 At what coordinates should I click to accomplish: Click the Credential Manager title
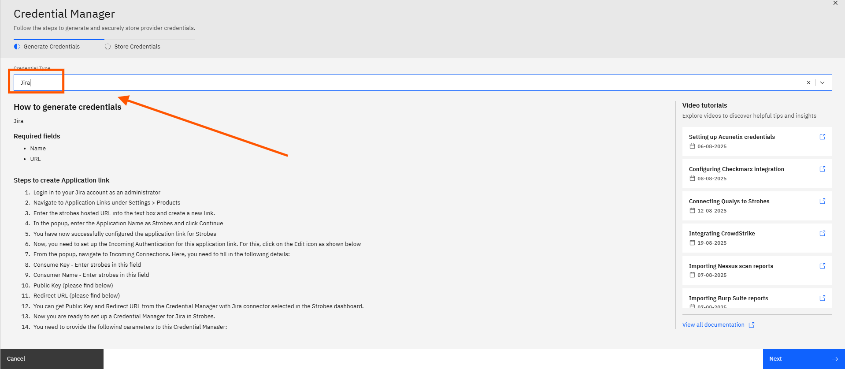(x=64, y=14)
